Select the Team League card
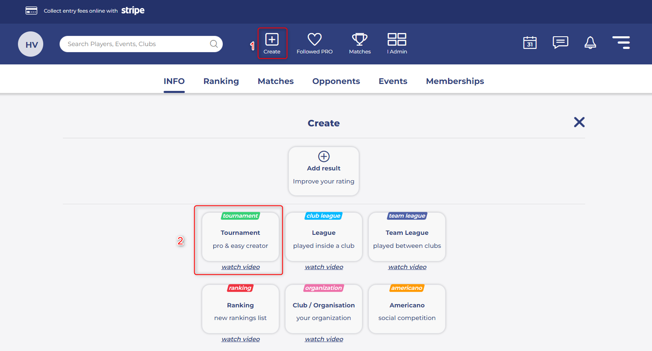 coord(407,237)
